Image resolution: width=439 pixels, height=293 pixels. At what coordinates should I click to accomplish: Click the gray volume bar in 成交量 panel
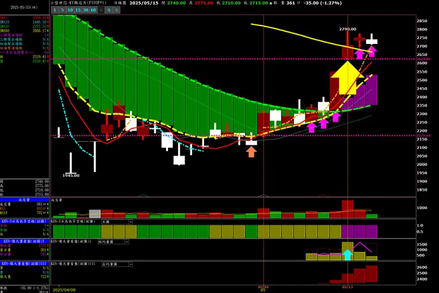click(95, 214)
